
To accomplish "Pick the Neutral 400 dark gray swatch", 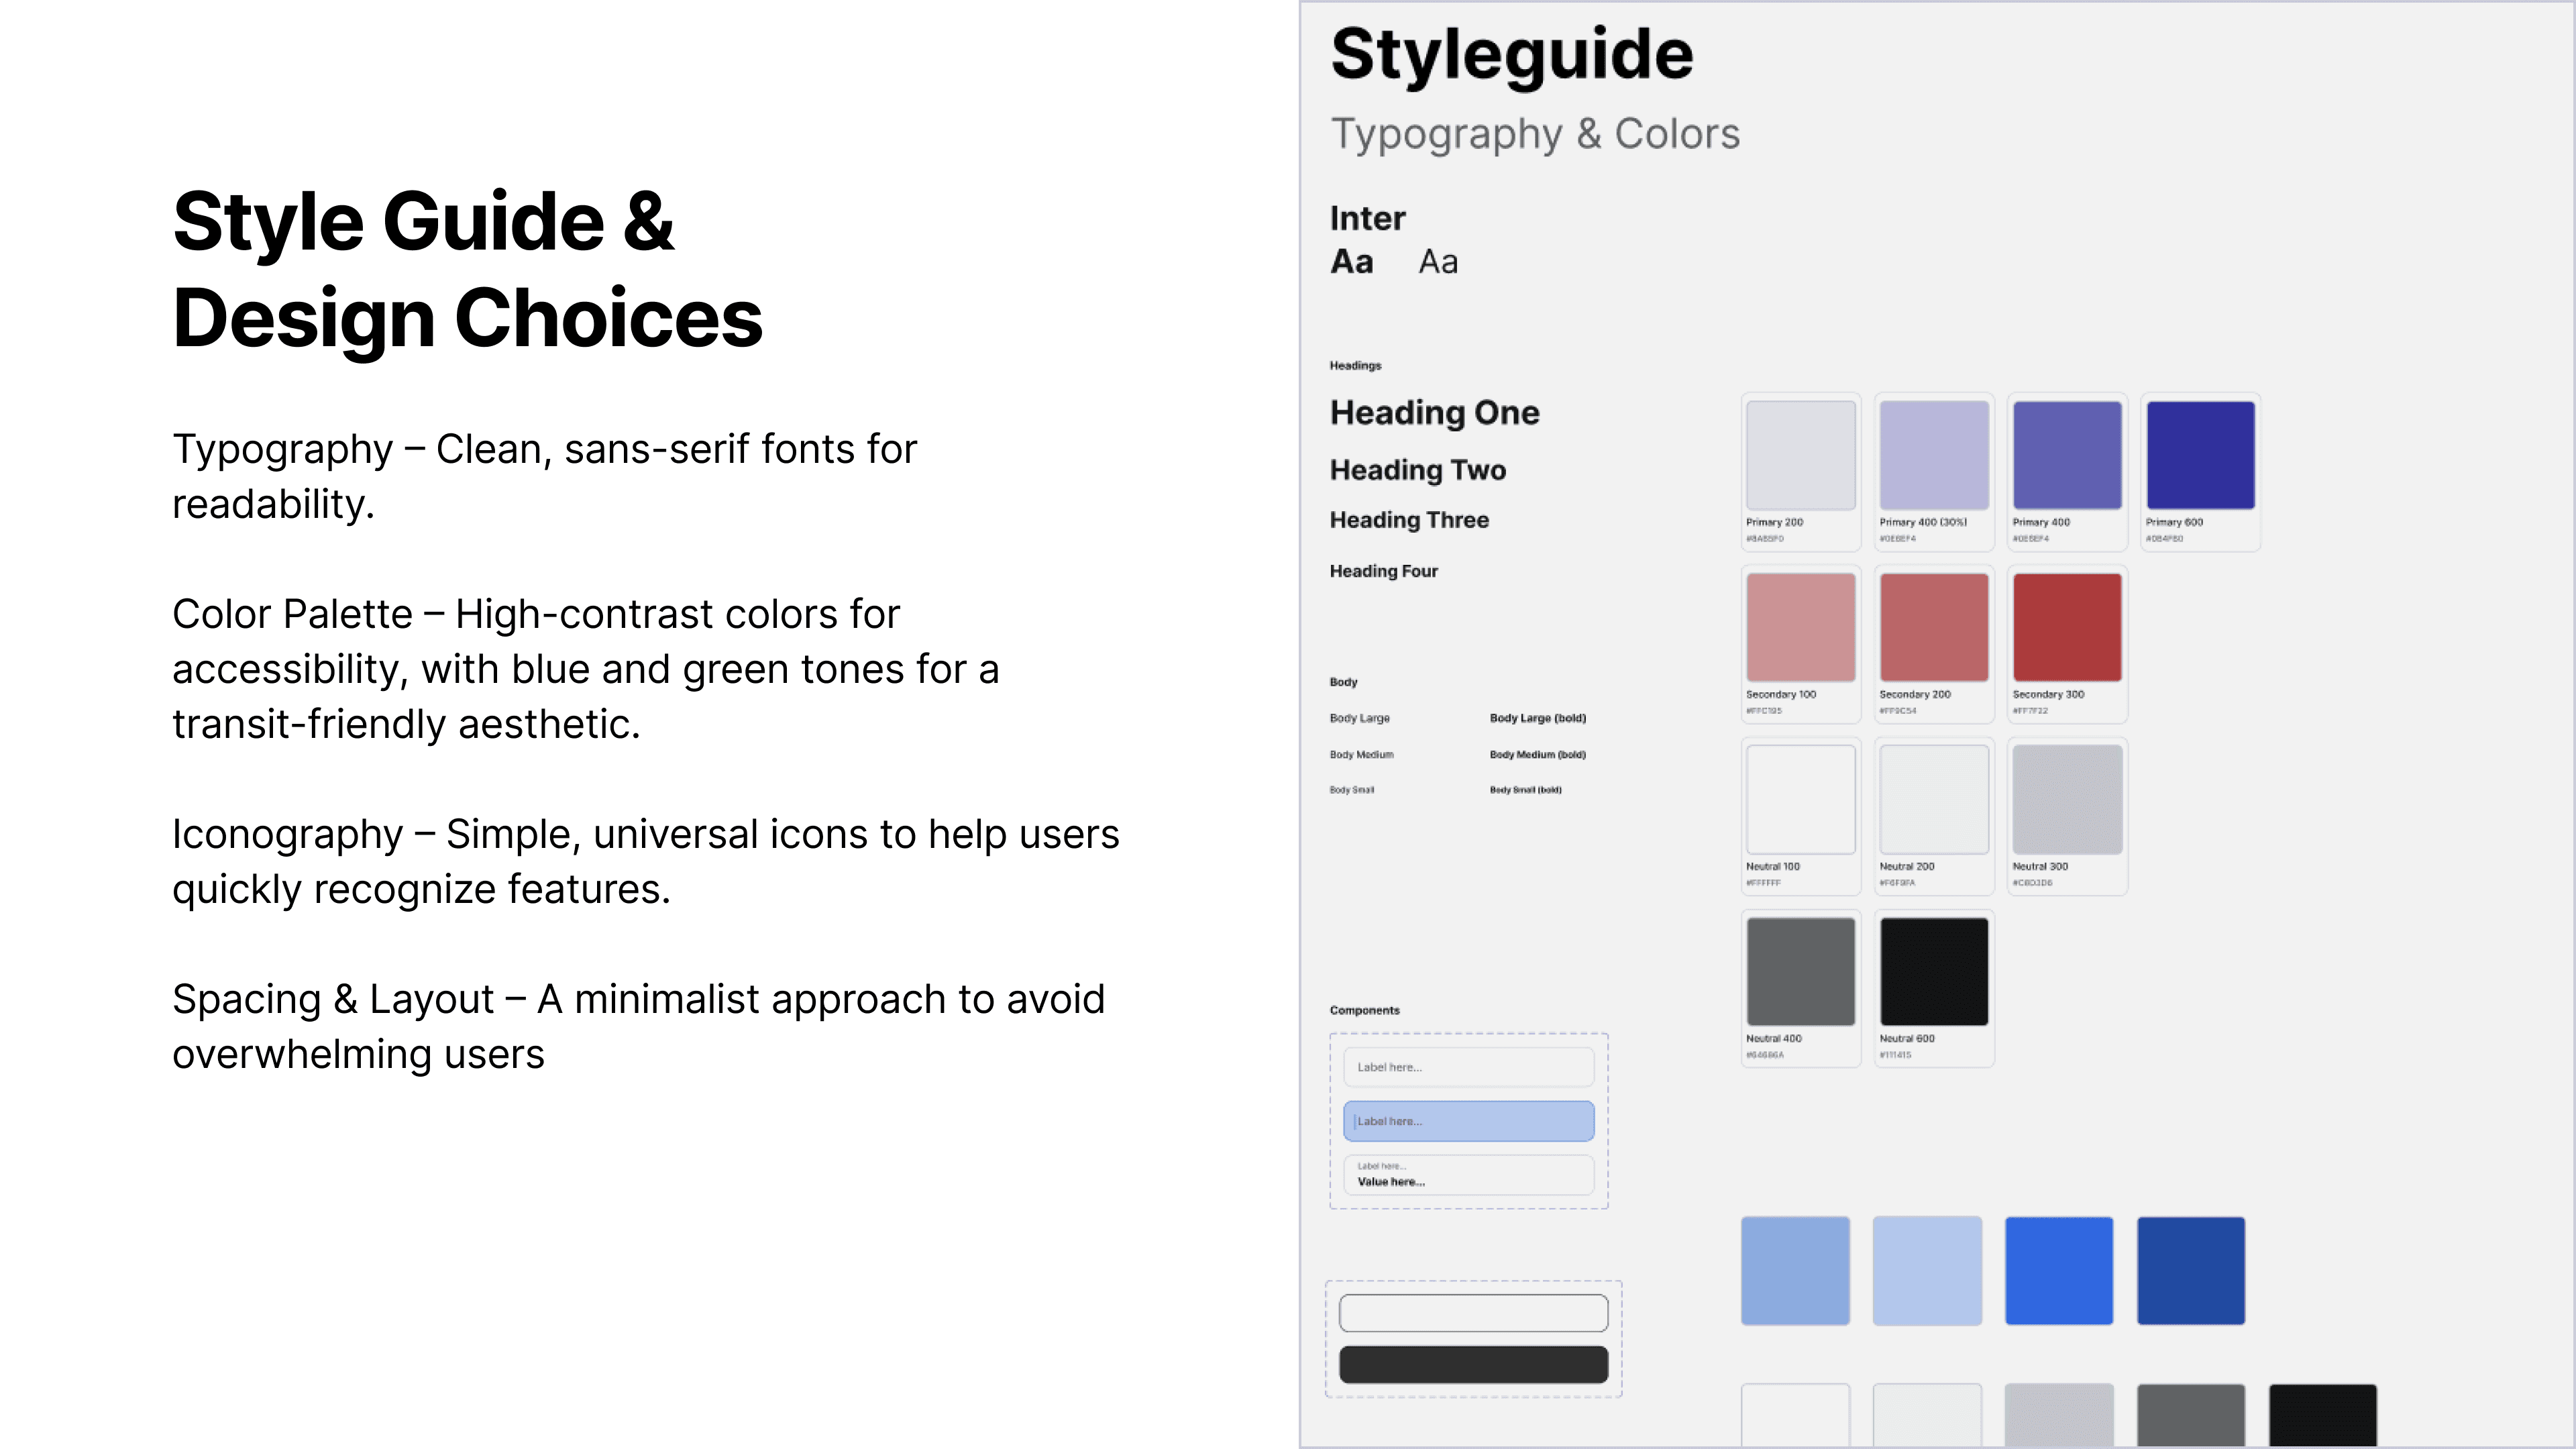I will coord(1800,971).
